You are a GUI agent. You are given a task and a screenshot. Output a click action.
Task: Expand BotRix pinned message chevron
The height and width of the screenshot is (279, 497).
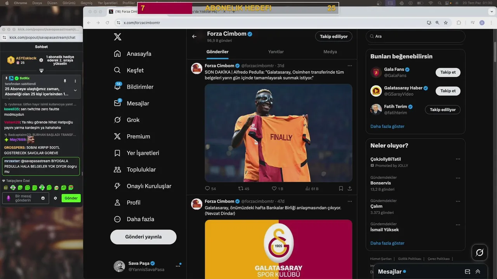[75, 90]
